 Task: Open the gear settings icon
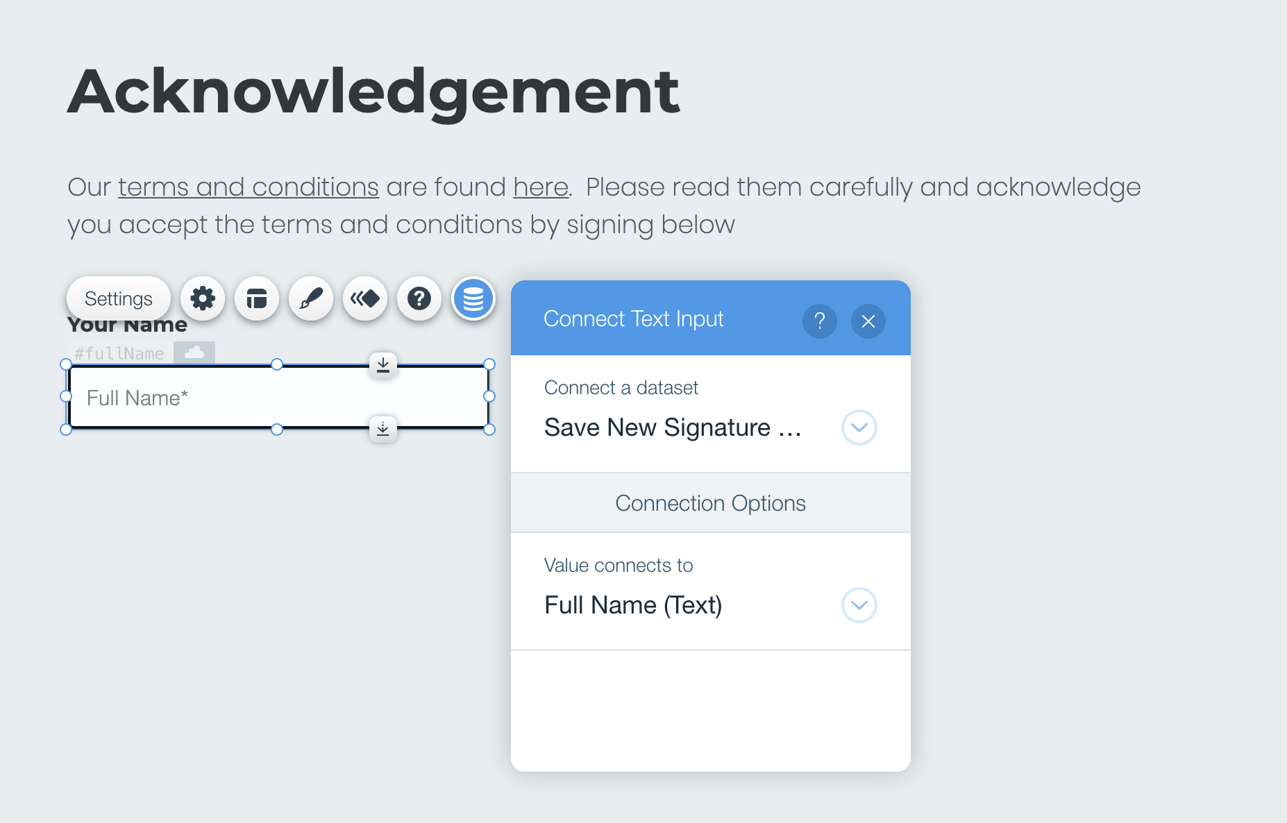point(203,299)
